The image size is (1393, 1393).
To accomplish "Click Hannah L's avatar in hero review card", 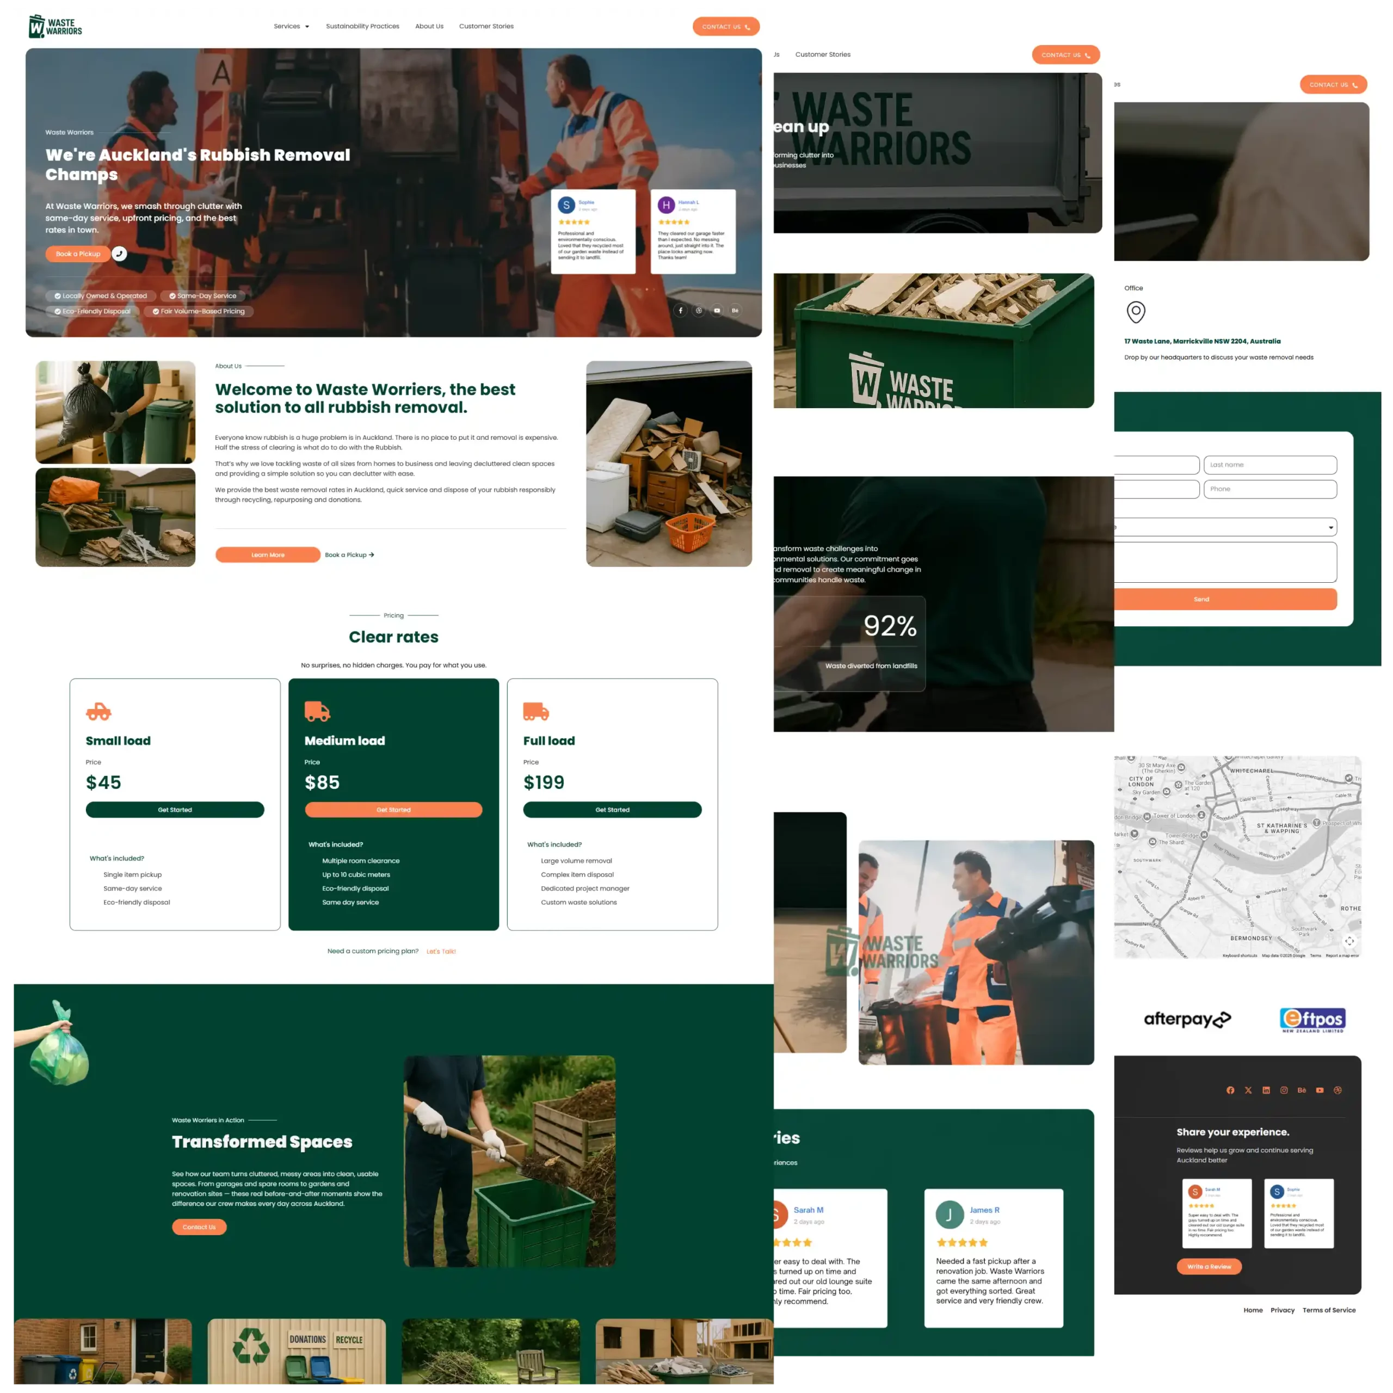I will point(666,206).
